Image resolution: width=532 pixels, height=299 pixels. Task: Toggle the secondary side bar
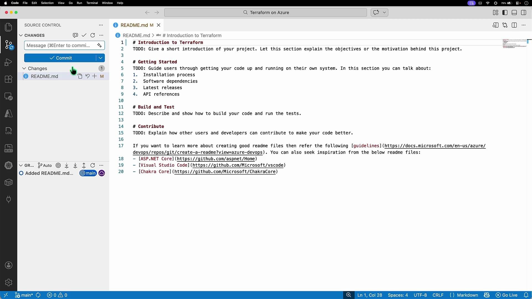(x=524, y=12)
